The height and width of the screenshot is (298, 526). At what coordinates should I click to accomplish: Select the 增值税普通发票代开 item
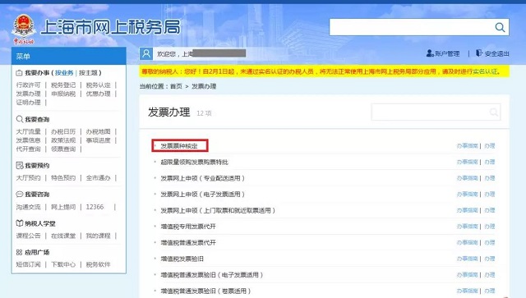pos(188,242)
